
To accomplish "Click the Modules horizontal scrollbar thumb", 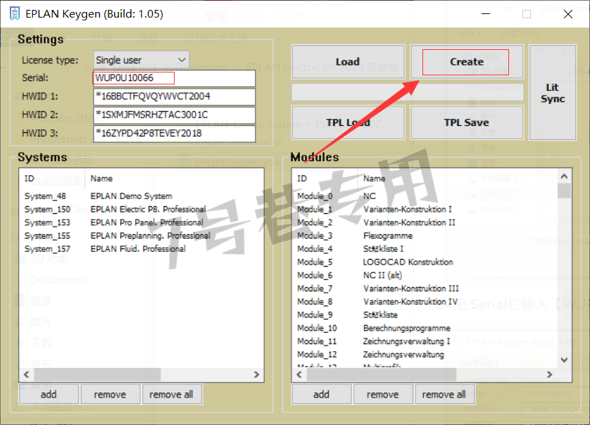I will 382,374.
